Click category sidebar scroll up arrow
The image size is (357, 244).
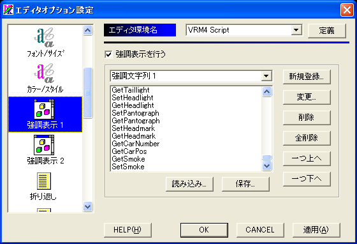click(x=88, y=30)
